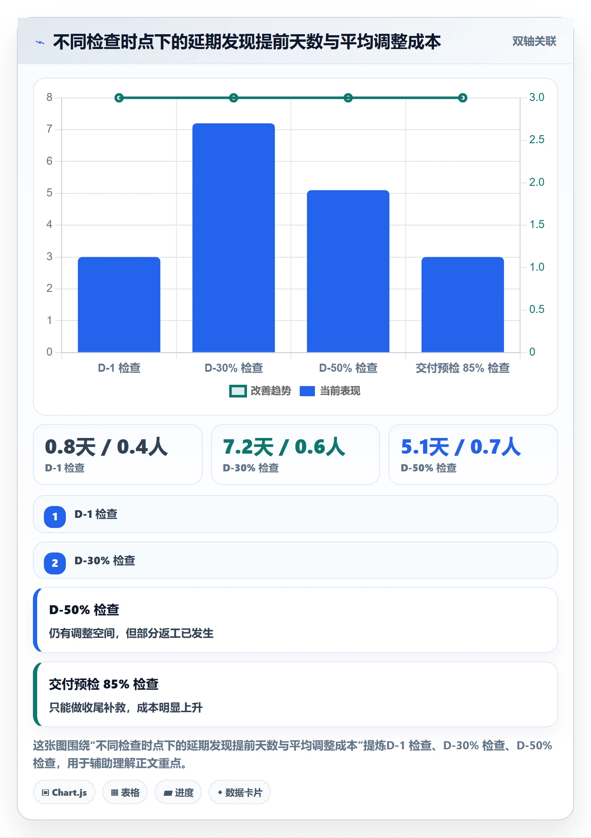Click the trend line point above 交付预检 85%
This screenshot has width=591, height=838.
tap(463, 98)
